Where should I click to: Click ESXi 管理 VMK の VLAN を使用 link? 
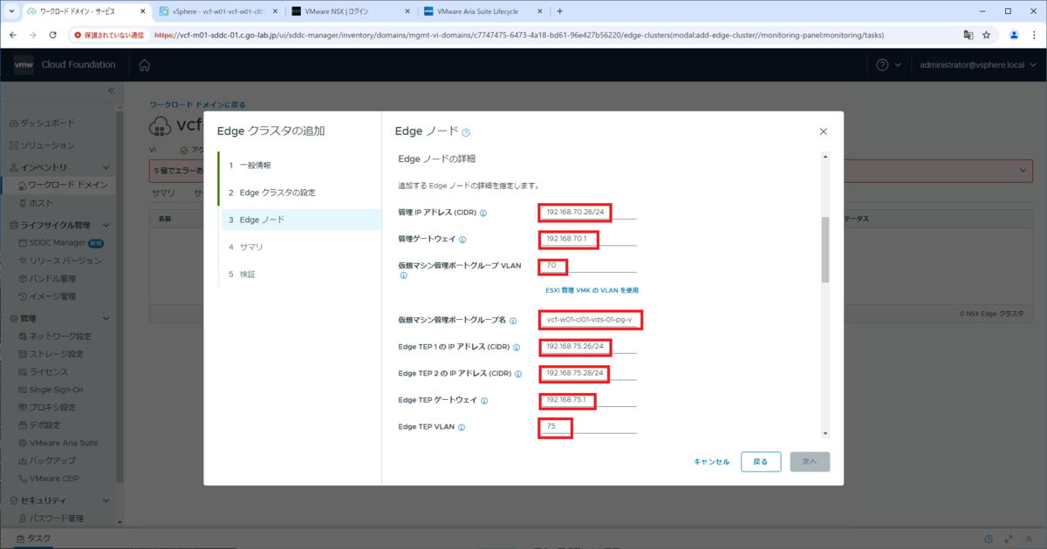(x=592, y=290)
